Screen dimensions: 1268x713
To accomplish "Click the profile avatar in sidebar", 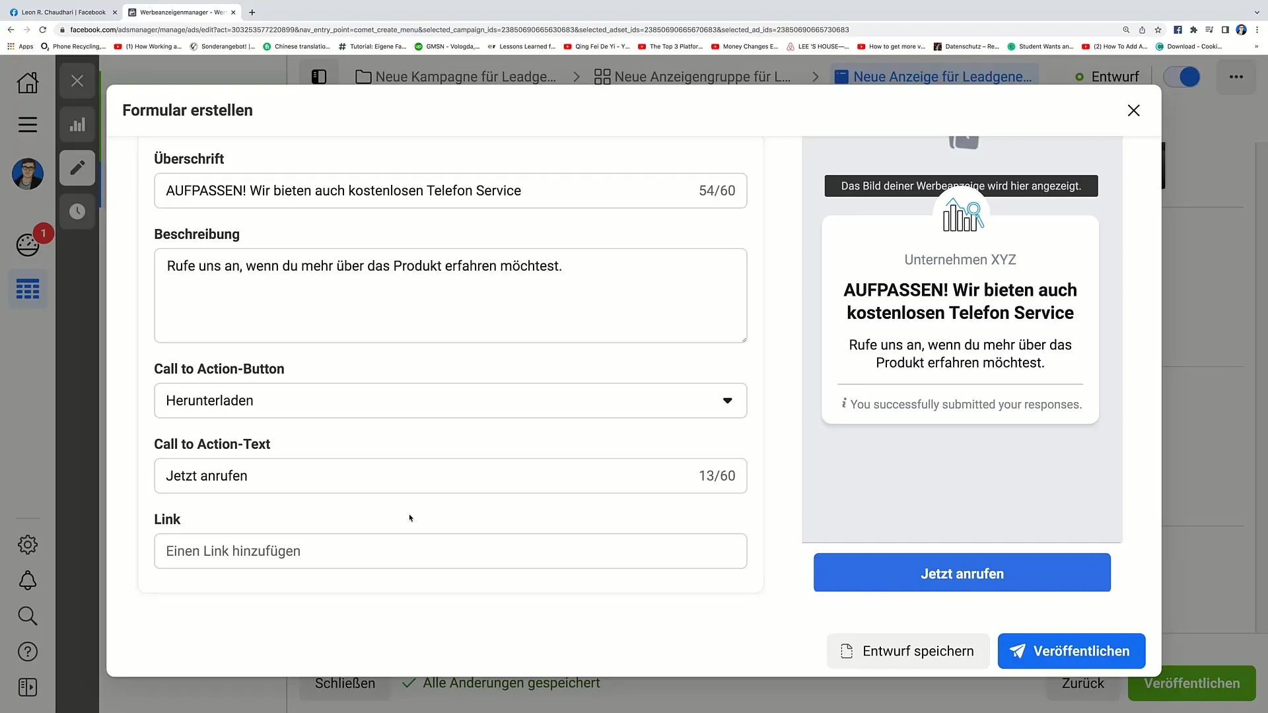I will [x=28, y=174].
